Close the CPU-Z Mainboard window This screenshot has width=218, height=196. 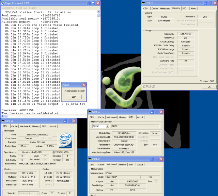pyautogui.click(x=161, y=159)
